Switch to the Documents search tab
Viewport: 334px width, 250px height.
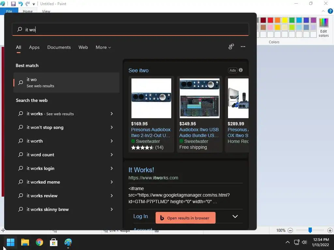(x=59, y=47)
